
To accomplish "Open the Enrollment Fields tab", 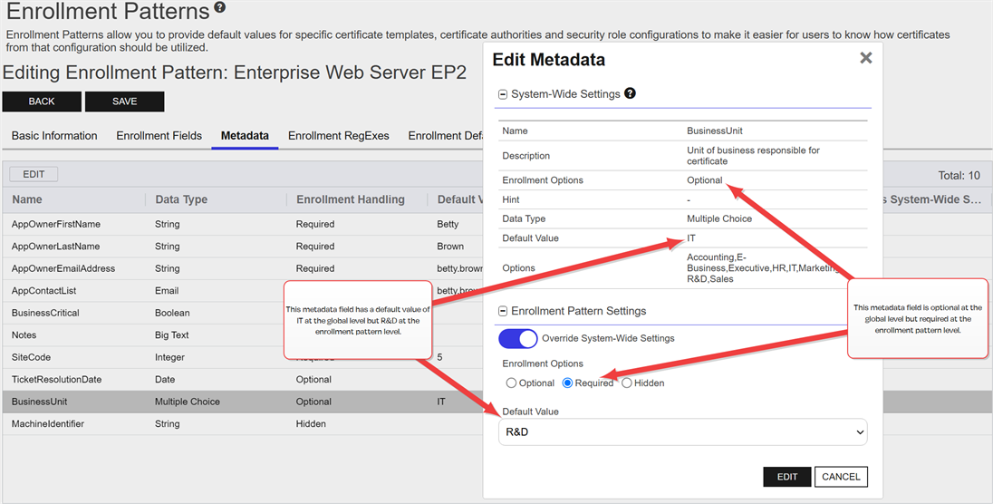I will (x=159, y=136).
